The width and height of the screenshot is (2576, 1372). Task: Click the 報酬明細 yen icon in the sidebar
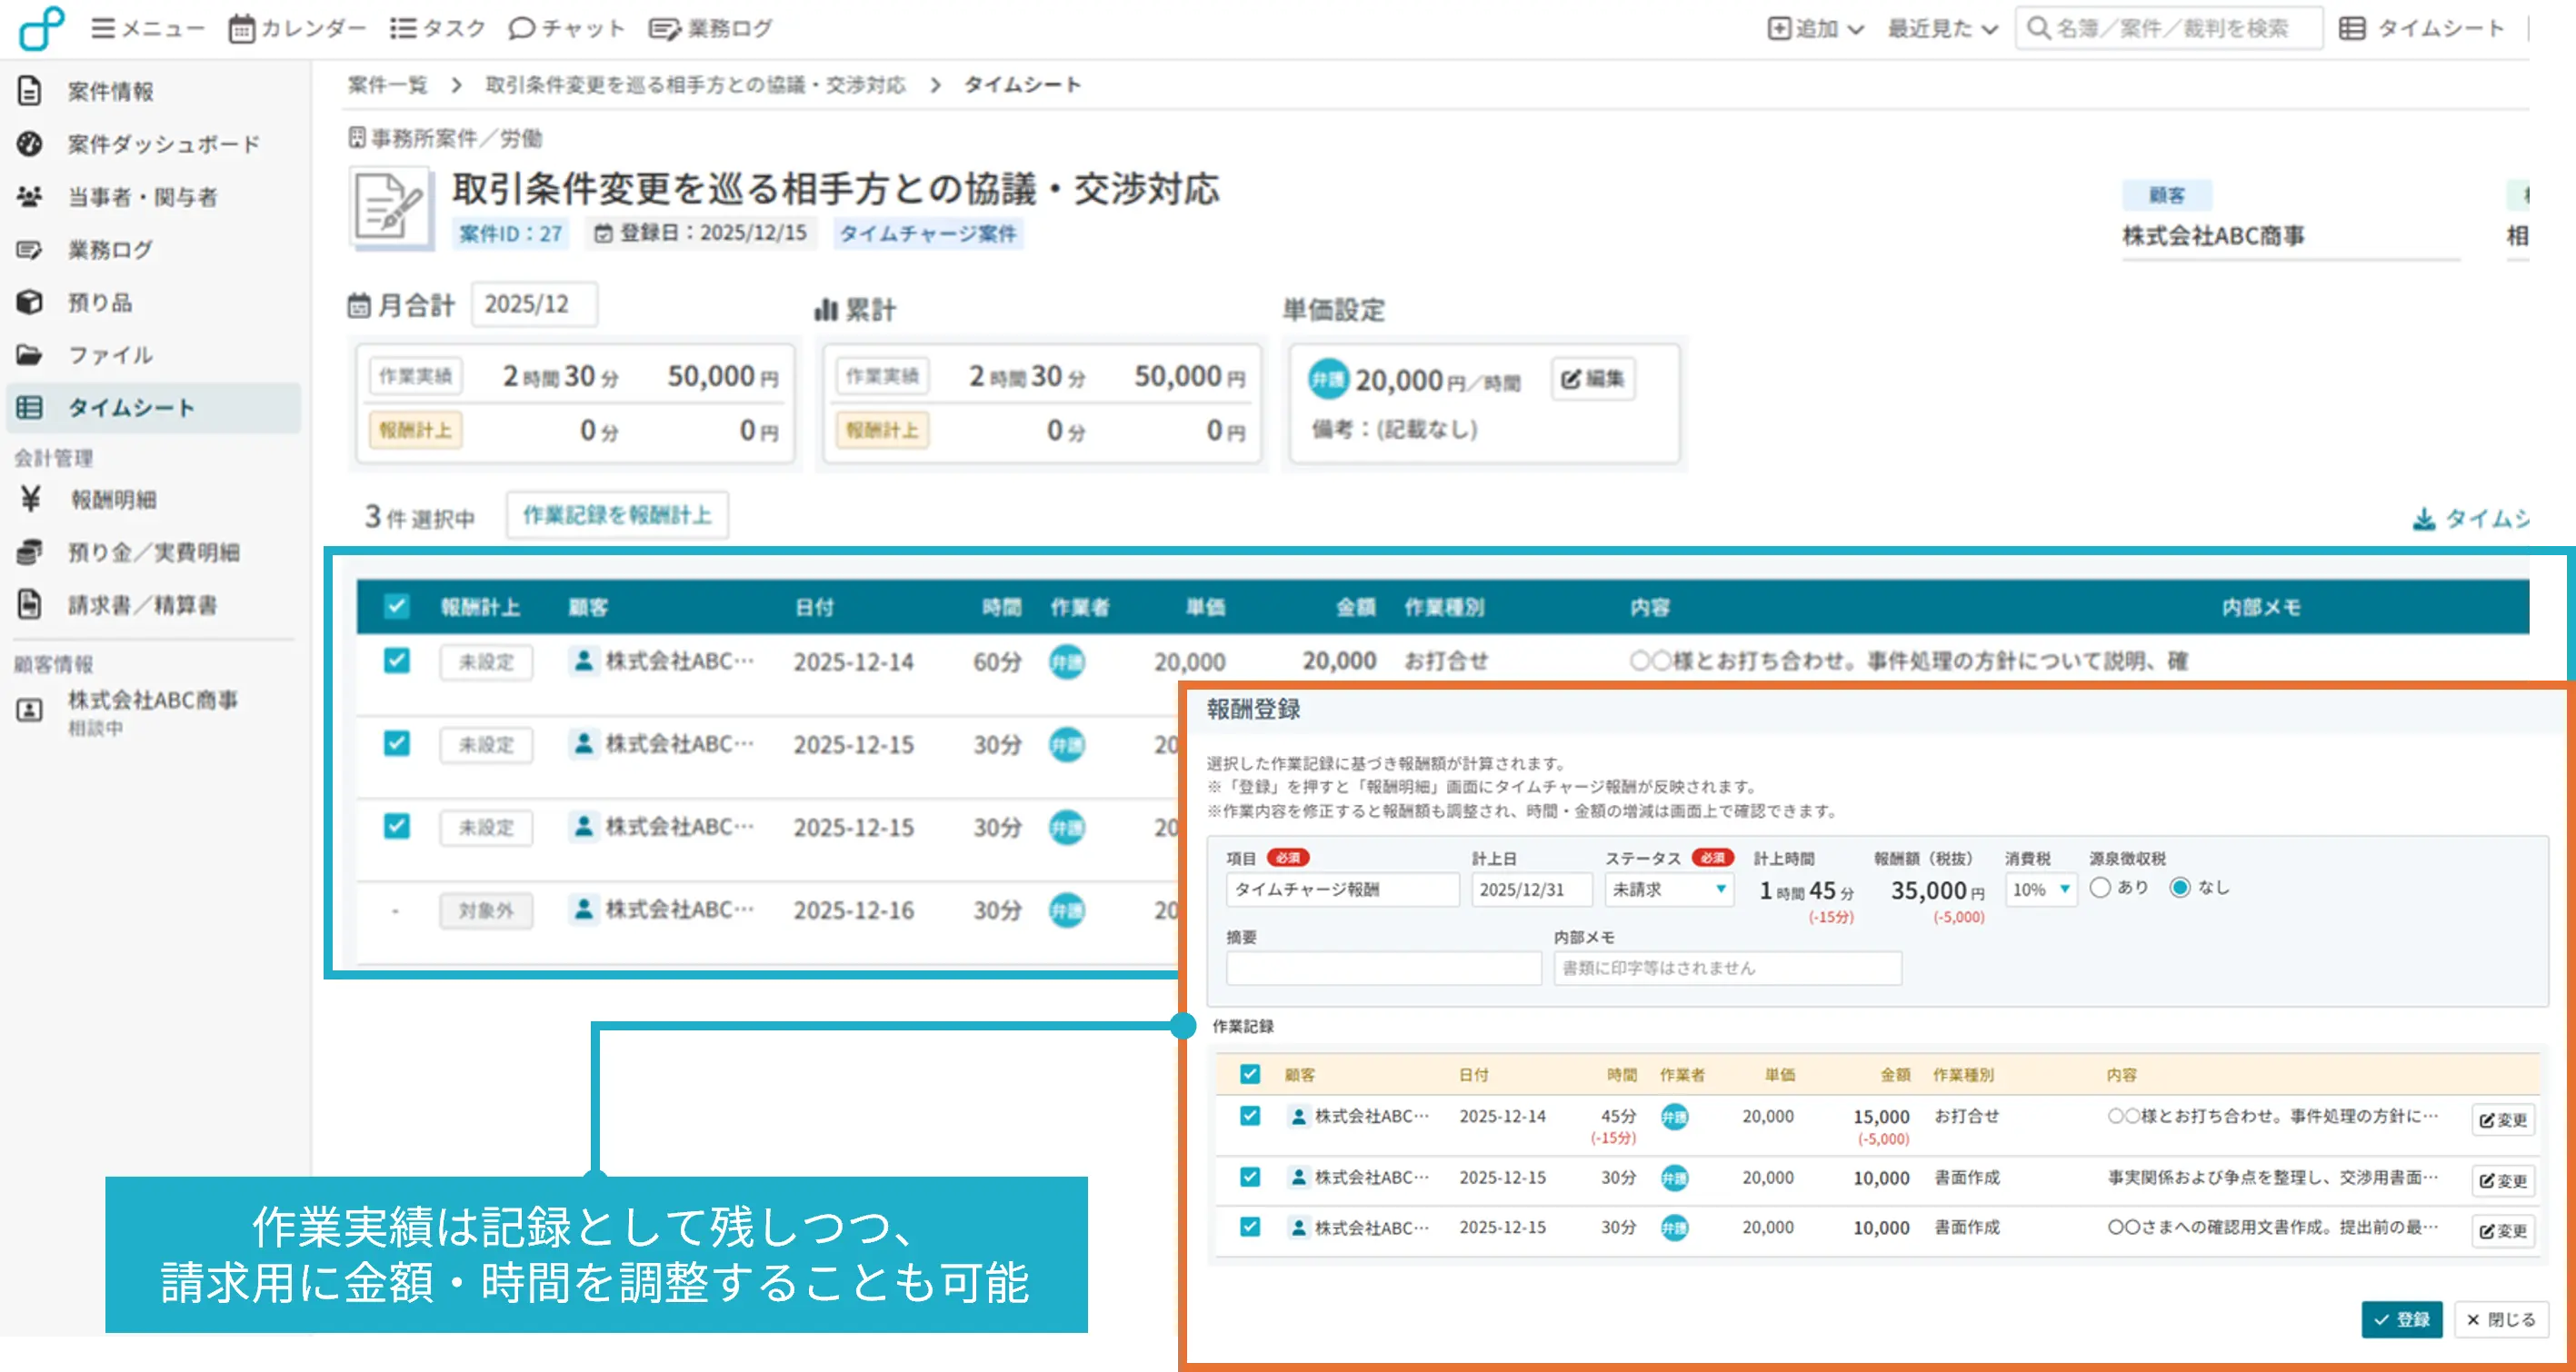point(30,499)
